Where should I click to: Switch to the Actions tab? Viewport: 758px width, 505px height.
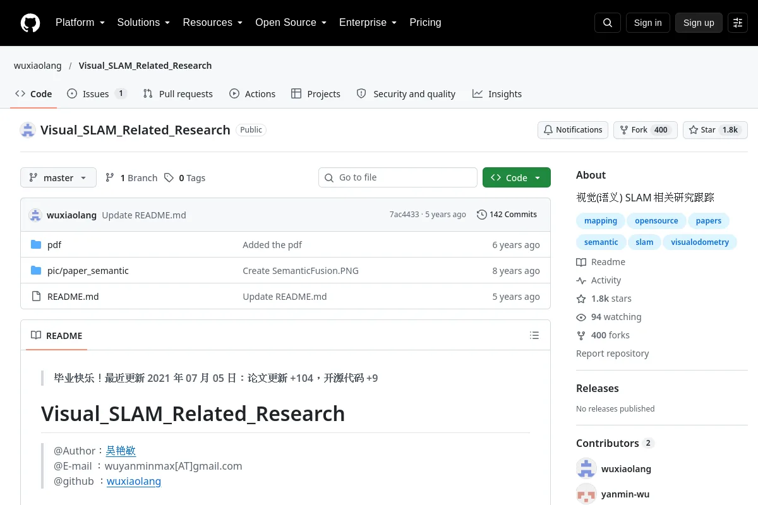(252, 94)
